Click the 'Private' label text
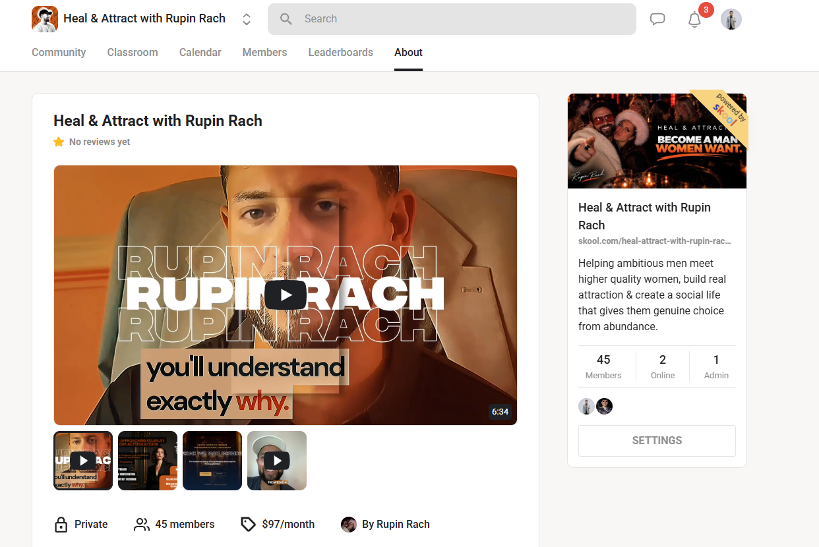Viewport: 819px width, 547px height. click(x=91, y=525)
